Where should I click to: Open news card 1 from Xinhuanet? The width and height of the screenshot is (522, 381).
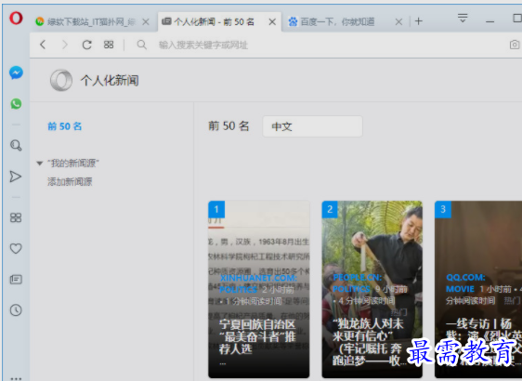pyautogui.click(x=258, y=289)
